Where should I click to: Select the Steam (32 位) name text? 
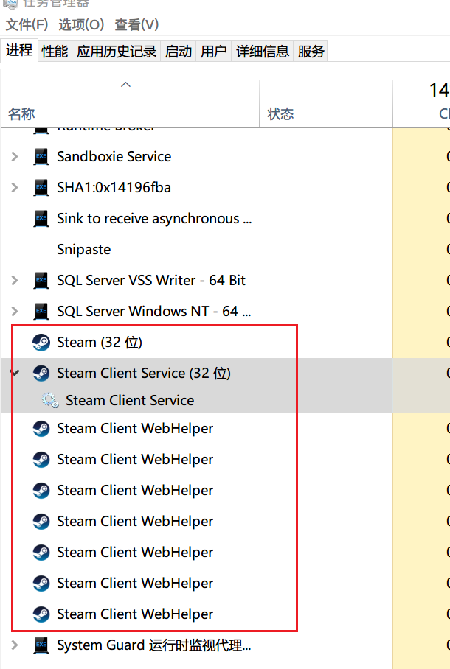pos(100,342)
